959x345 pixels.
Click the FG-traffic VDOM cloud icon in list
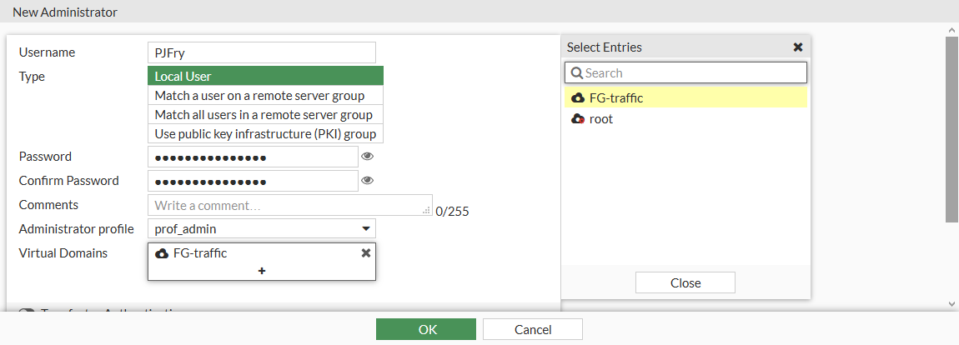coord(577,98)
